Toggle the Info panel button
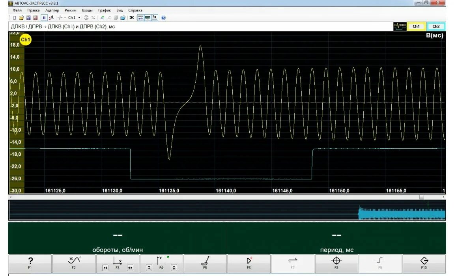Viewport: 456px width, 276px height. pyautogui.click(x=140, y=18)
